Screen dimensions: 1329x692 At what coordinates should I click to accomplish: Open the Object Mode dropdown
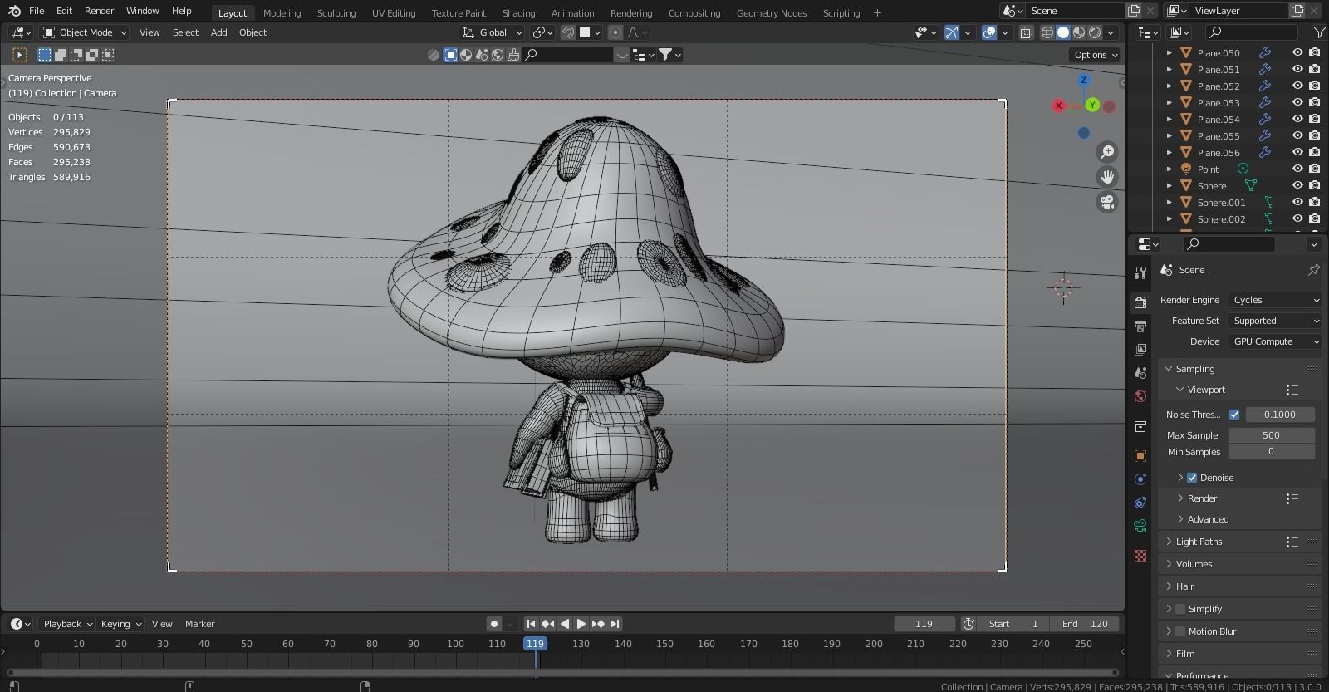tap(85, 32)
